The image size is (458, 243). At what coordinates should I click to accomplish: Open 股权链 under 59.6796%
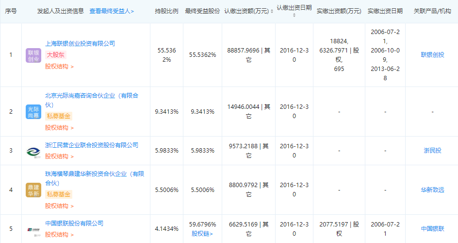pyautogui.click(x=202, y=234)
